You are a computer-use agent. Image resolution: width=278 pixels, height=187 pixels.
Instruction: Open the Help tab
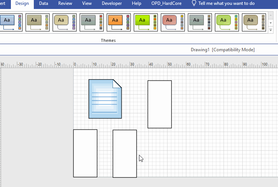tap(137, 3)
